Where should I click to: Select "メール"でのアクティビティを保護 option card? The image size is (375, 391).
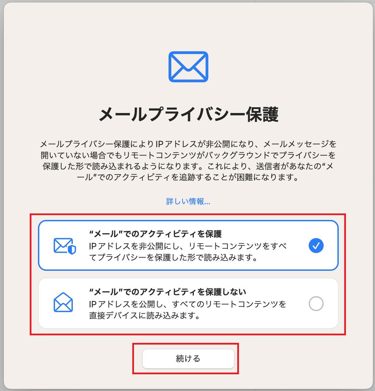[188, 246]
